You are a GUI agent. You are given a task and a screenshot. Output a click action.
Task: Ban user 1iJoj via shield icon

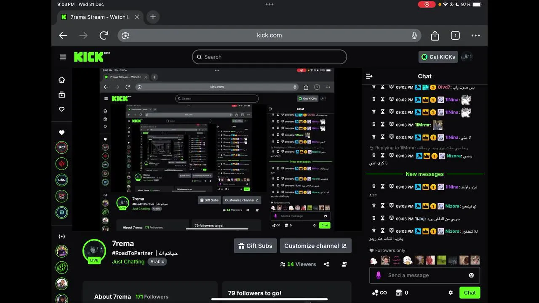pyautogui.click(x=391, y=218)
